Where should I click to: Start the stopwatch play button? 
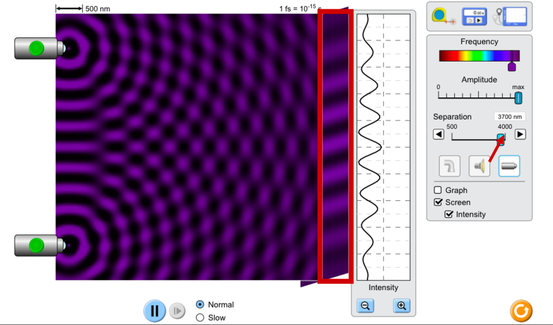[478, 21]
